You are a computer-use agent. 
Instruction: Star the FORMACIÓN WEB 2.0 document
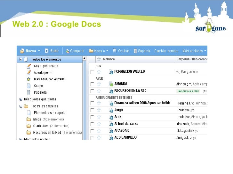[x=99, y=72]
